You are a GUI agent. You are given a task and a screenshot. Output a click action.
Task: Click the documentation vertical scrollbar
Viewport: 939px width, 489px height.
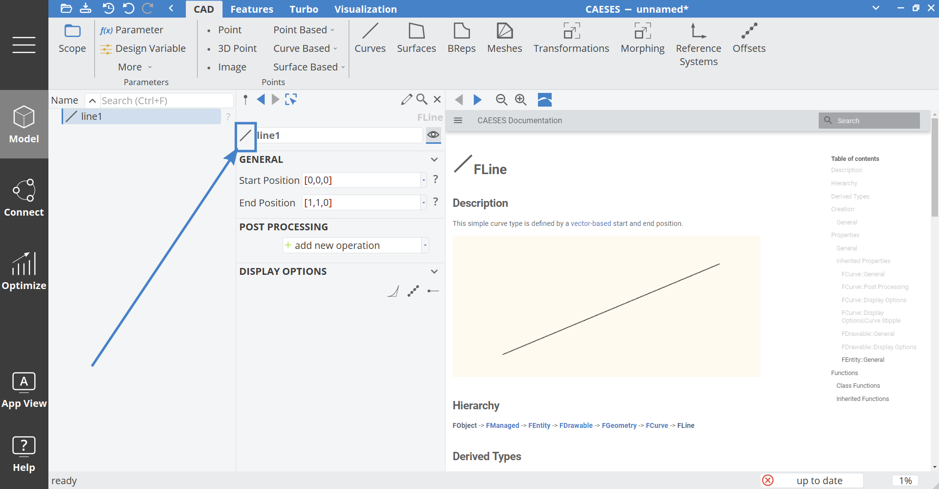935,167
